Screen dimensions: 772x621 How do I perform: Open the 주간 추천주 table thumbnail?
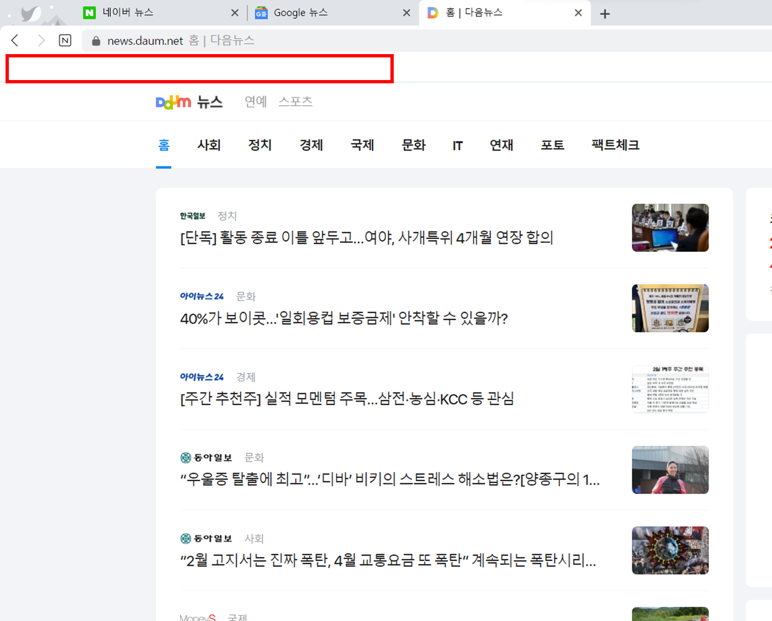pyautogui.click(x=670, y=389)
